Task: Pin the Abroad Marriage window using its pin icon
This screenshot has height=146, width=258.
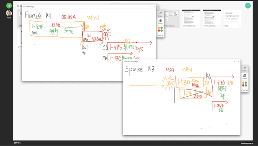Action: (234, 62)
